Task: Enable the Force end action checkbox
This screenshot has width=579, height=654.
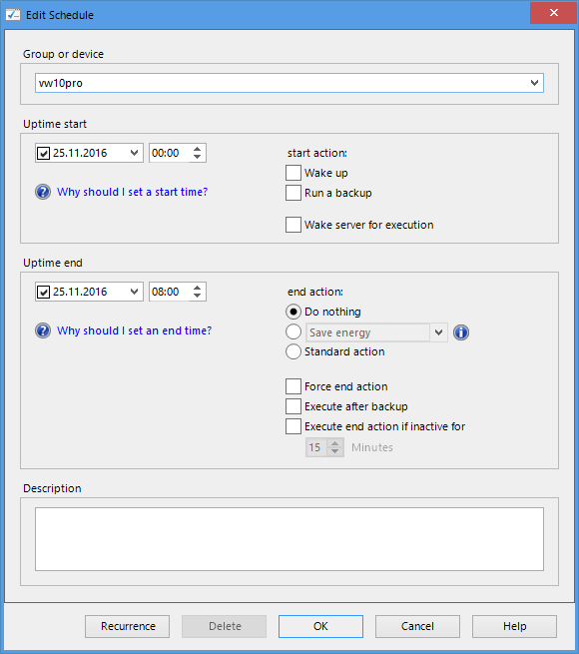Action: click(x=293, y=386)
